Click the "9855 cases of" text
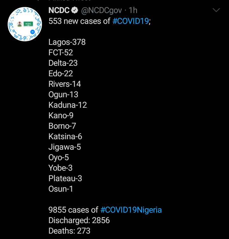The height and width of the screenshot is (239, 229). tap(73, 210)
